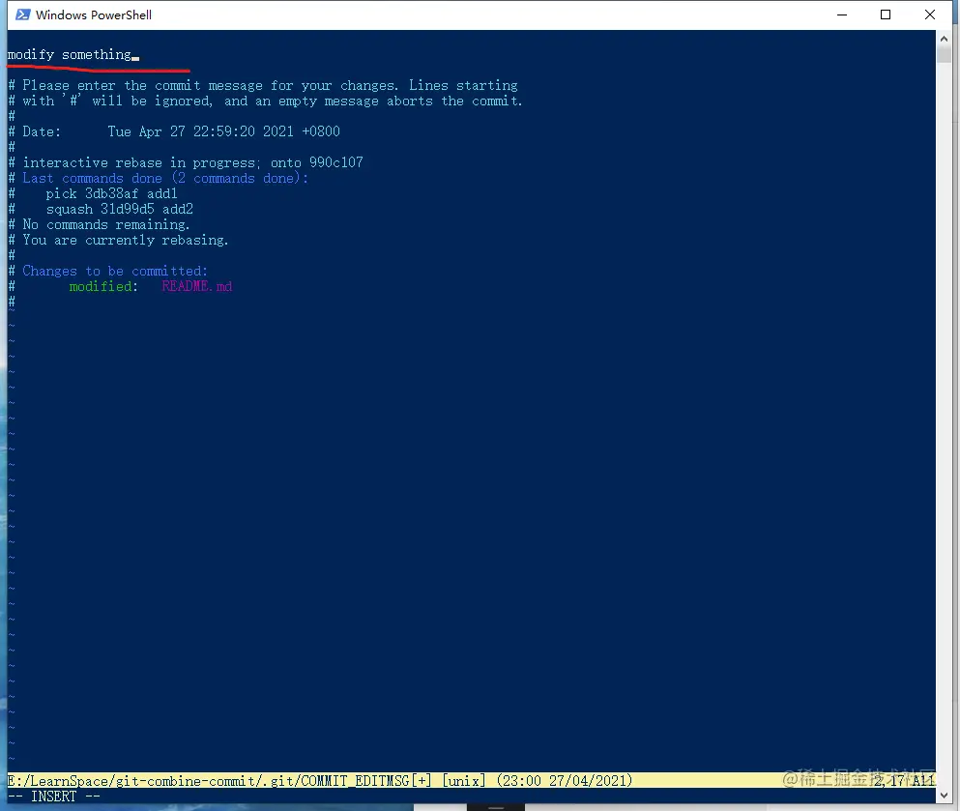Click the 'pick 3db38af add1' line

pos(112,193)
